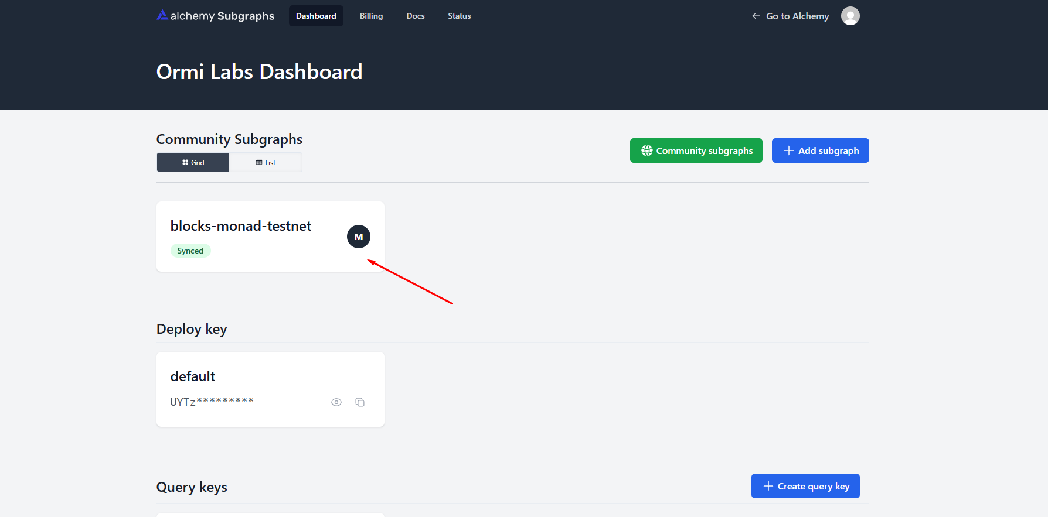The image size is (1048, 517).
Task: Click the masked key UYTz*********
Action: pos(212,402)
